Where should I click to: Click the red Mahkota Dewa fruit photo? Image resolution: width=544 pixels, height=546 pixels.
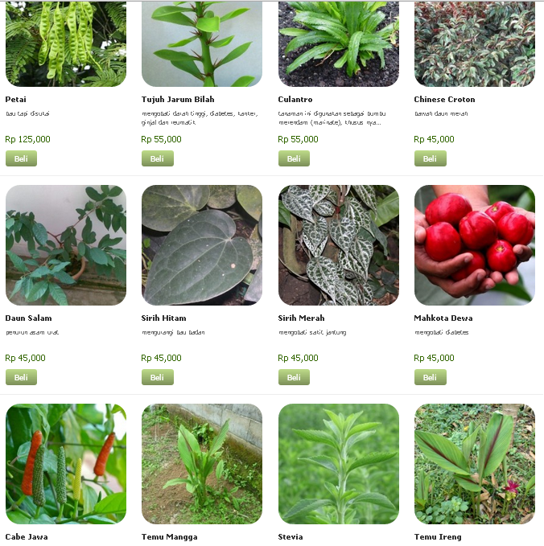pos(475,245)
